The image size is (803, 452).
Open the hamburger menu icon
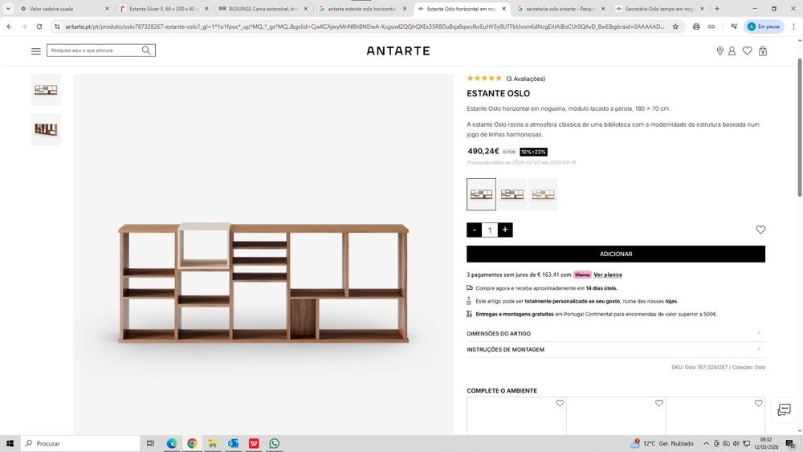point(36,51)
